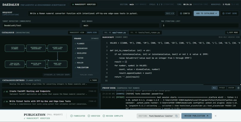
Task: Click code line 5 raise ValueError
Action: point(155,58)
